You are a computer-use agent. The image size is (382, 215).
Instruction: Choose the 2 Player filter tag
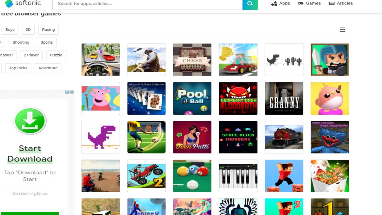pos(31,55)
